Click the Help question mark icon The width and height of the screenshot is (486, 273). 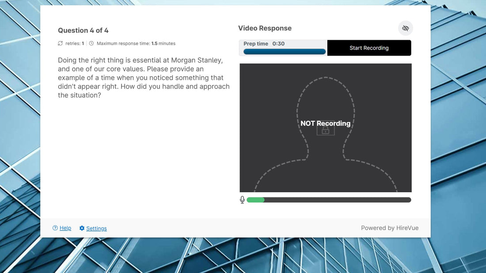click(55, 228)
